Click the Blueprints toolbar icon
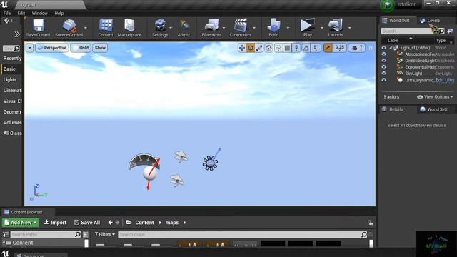Image resolution: width=457 pixels, height=257 pixels. [211, 28]
